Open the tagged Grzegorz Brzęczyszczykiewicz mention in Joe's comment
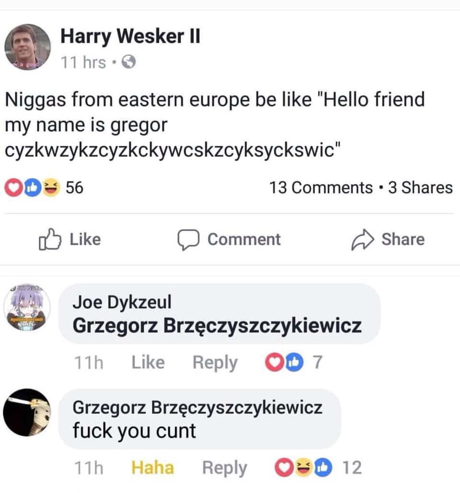 point(217,326)
